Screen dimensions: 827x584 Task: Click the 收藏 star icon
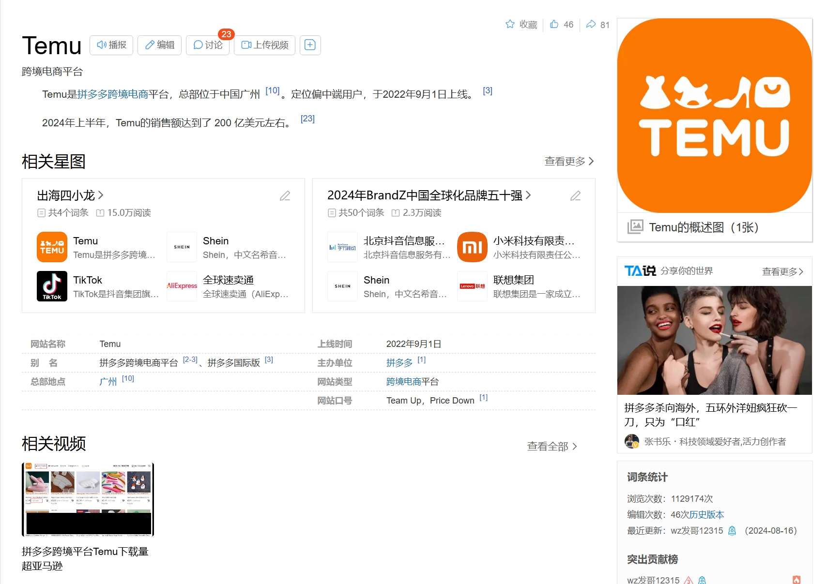(x=510, y=24)
